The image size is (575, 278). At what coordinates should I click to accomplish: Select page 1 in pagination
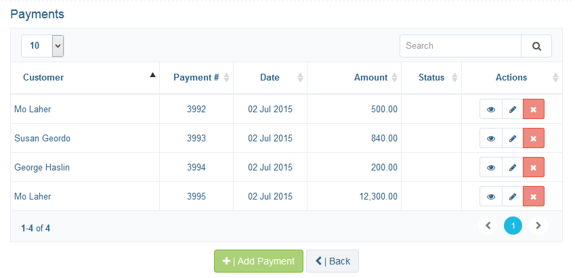point(513,226)
